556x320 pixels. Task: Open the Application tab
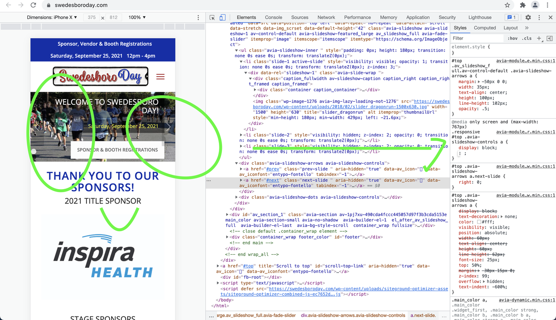[x=418, y=17]
